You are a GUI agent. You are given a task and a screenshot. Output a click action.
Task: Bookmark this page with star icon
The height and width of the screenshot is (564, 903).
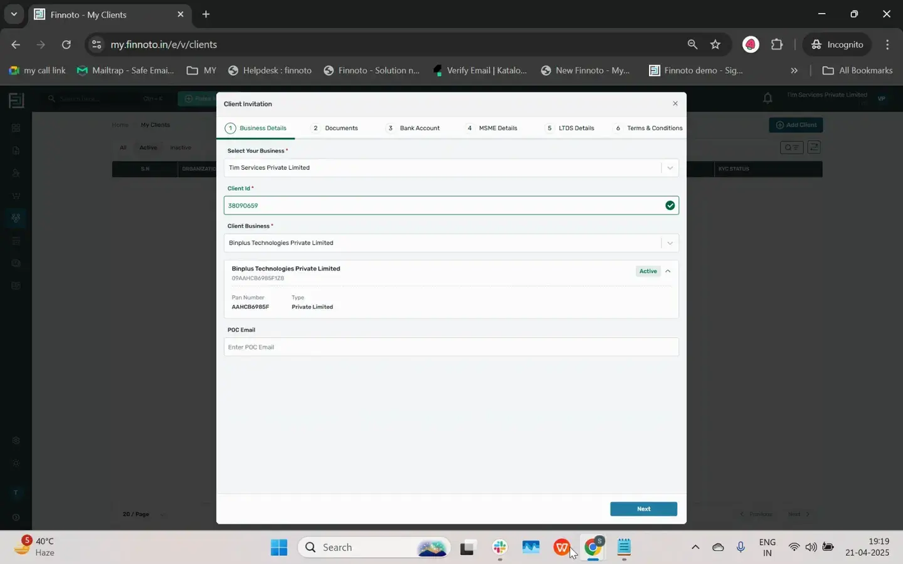click(x=716, y=44)
